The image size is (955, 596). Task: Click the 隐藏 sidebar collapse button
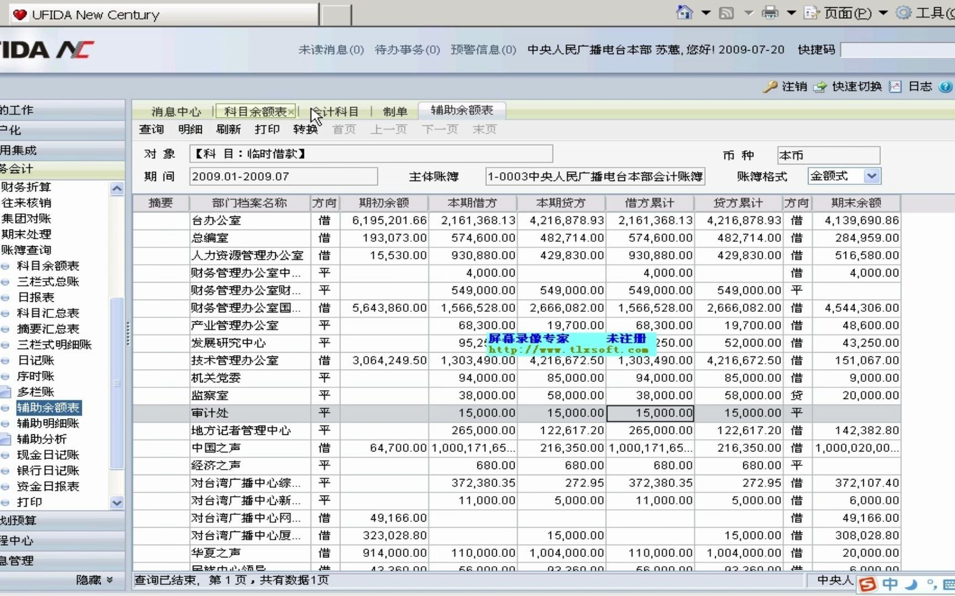click(x=95, y=580)
